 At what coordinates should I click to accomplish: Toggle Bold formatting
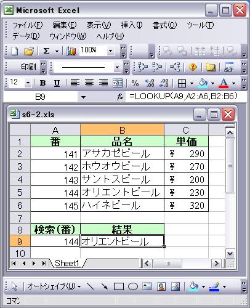[x=42, y=83]
